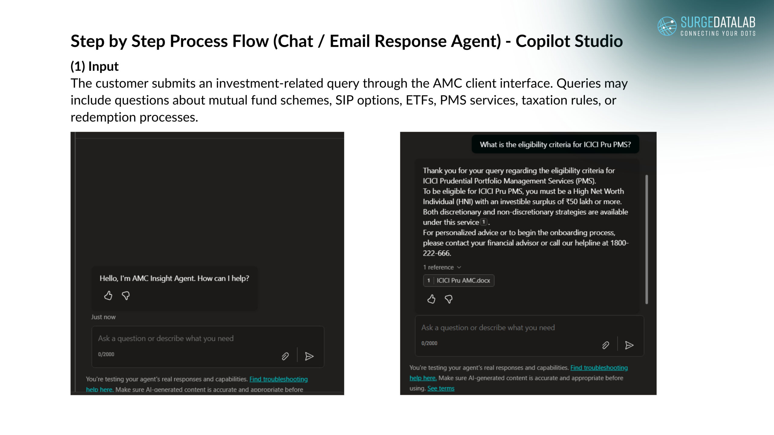The height and width of the screenshot is (435, 774).
Task: Click thumbs up on the PMS eligibility answer
Action: pos(431,299)
